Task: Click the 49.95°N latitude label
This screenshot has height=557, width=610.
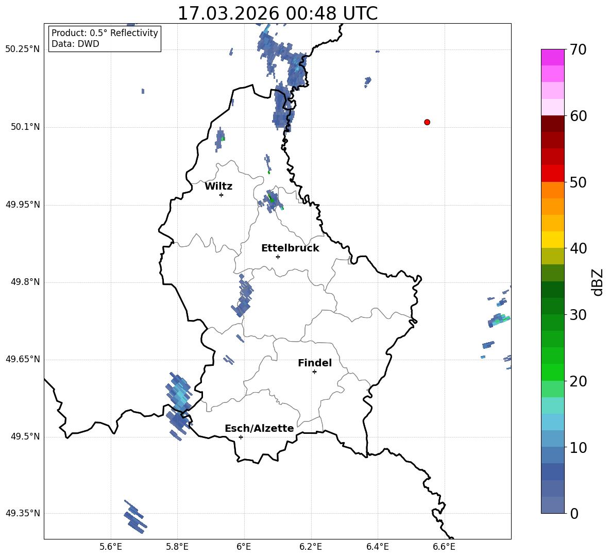Action: point(23,205)
